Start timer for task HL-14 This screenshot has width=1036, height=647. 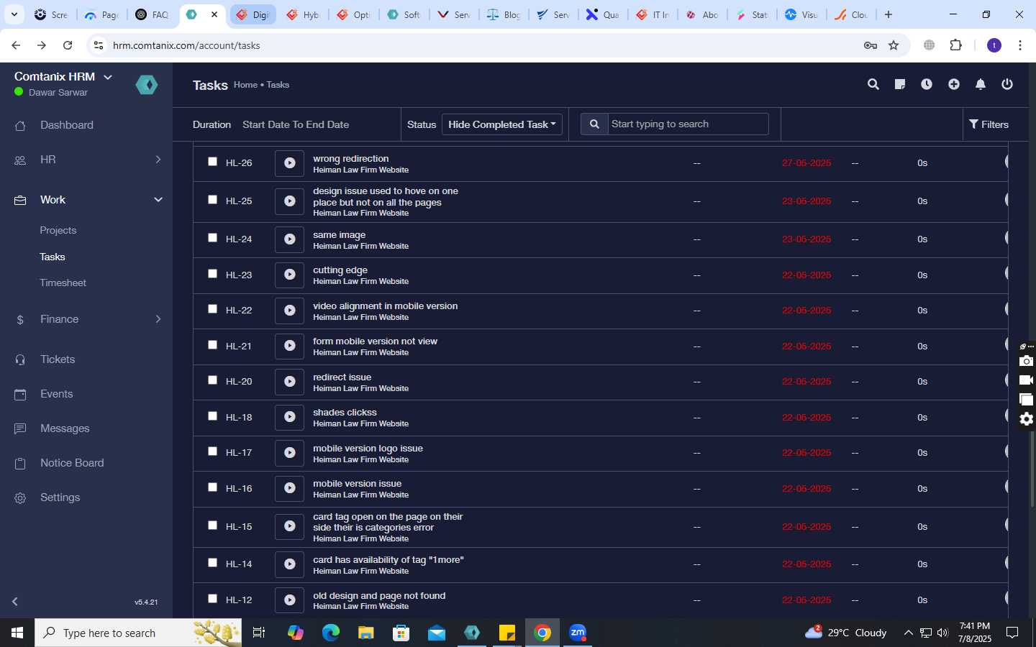289,564
